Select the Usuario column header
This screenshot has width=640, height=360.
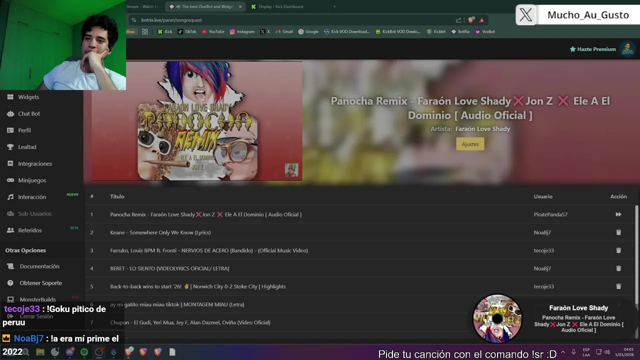[x=543, y=196]
